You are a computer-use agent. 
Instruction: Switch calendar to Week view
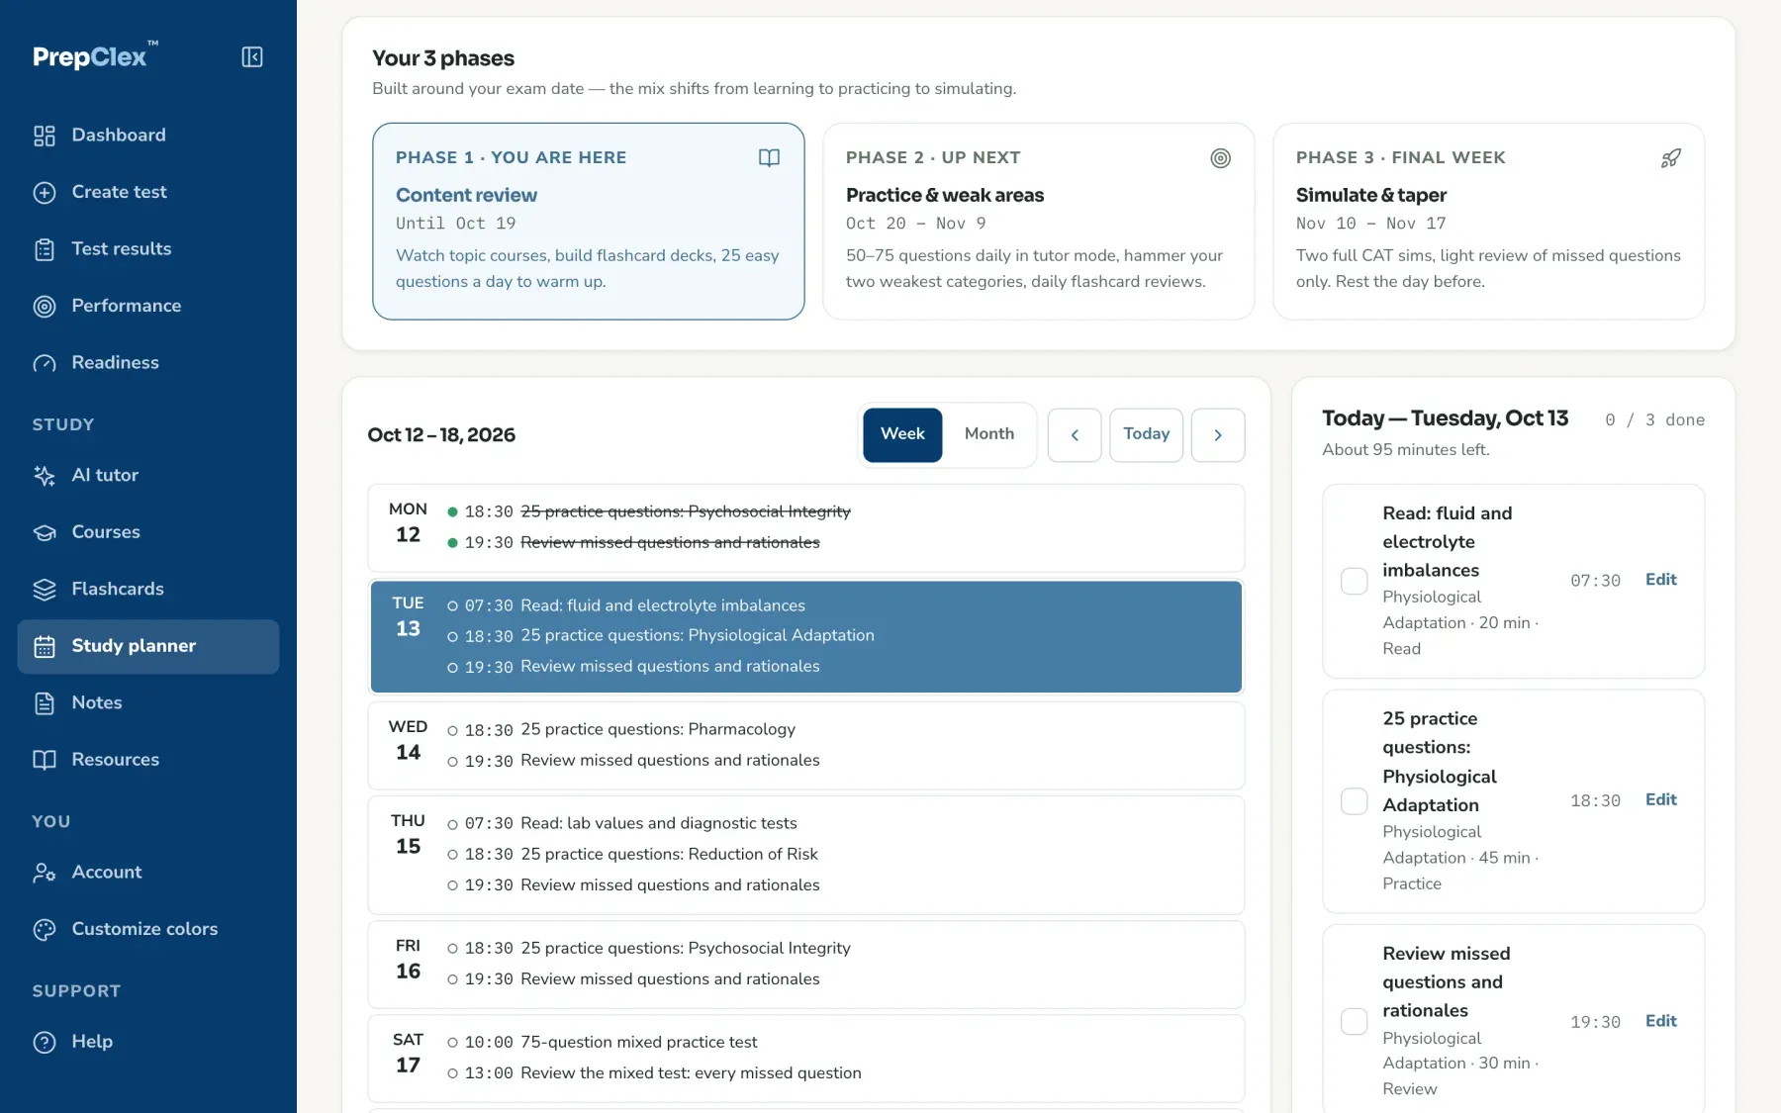[x=902, y=434]
